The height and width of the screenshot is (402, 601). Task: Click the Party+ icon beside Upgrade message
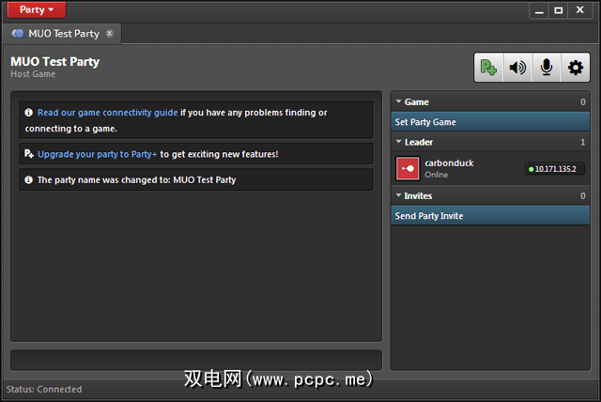click(29, 154)
